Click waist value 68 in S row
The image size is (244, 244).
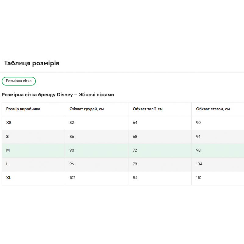[135, 136]
